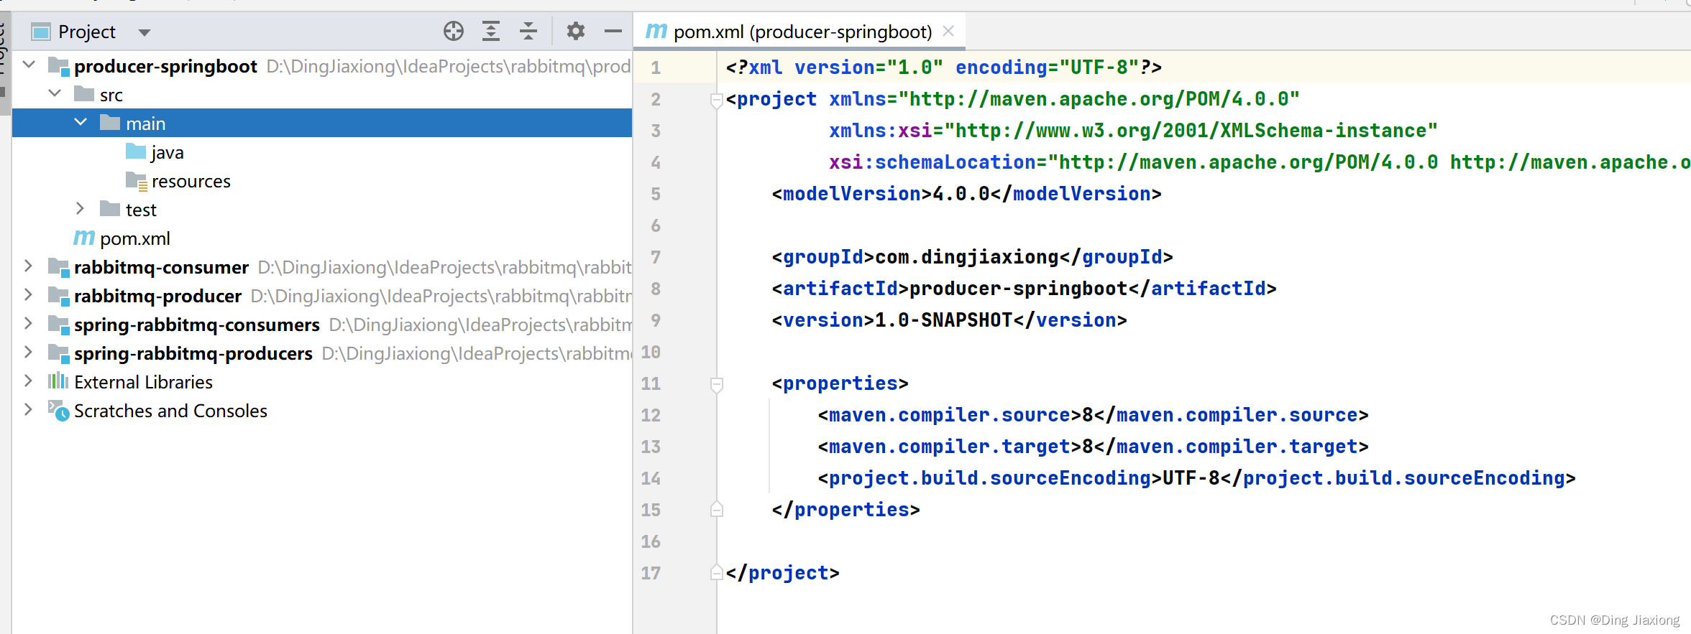The image size is (1691, 634).
Task: Select spring-rabbitmq-consumers module row
Action: [322, 324]
